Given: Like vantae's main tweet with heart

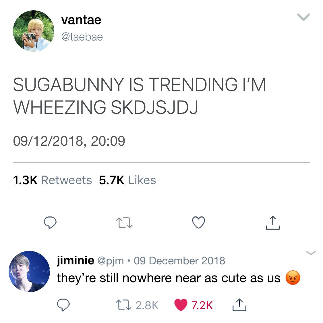Looking at the screenshot, I should coord(198,222).
